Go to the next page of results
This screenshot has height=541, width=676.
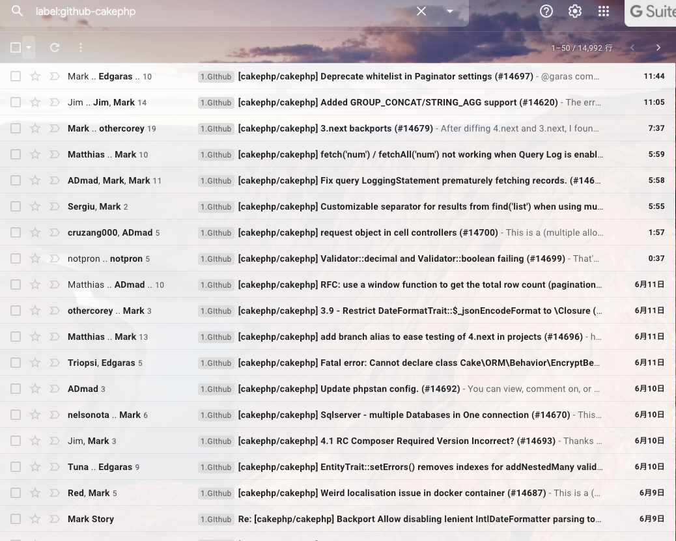click(x=658, y=48)
